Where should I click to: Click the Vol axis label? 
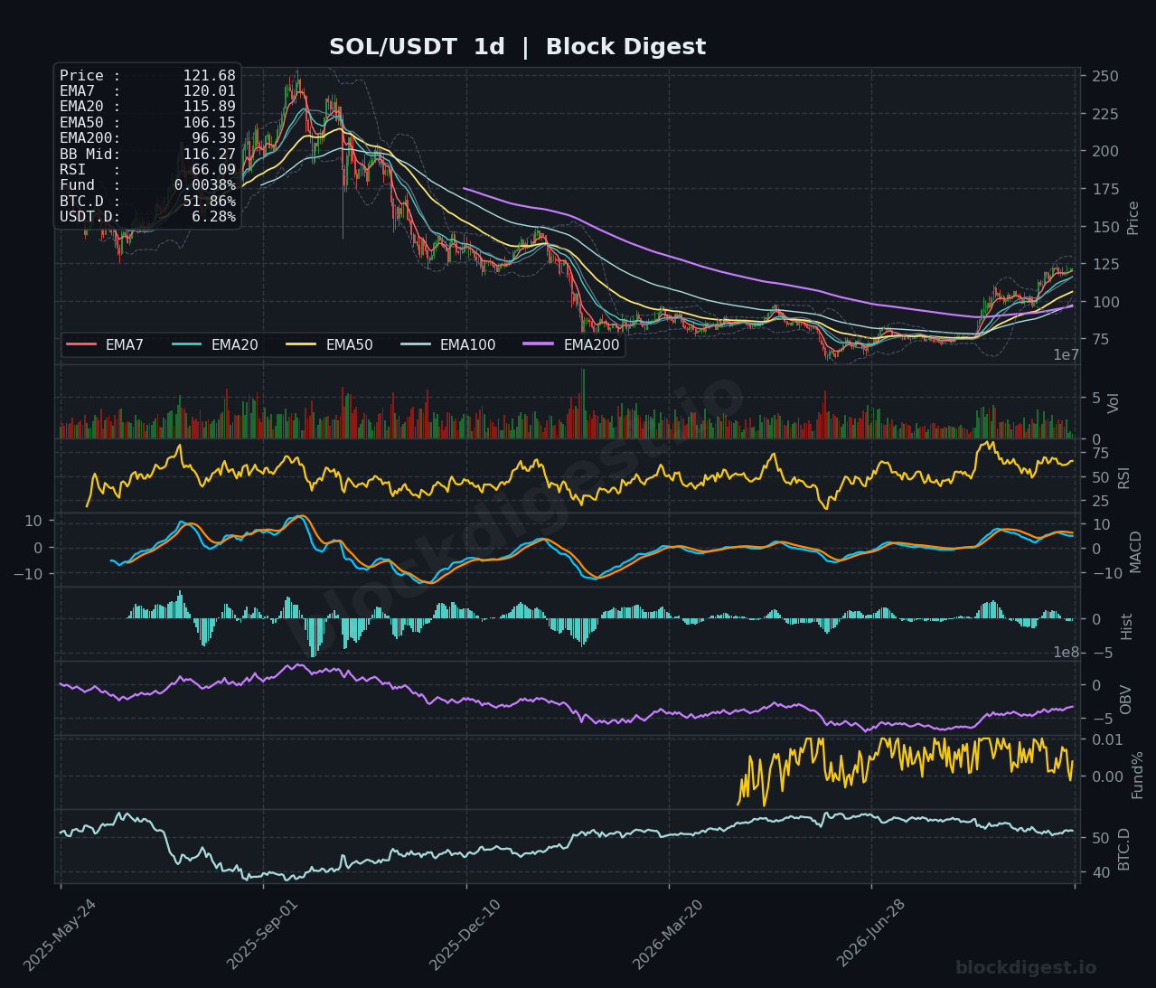(x=1114, y=403)
